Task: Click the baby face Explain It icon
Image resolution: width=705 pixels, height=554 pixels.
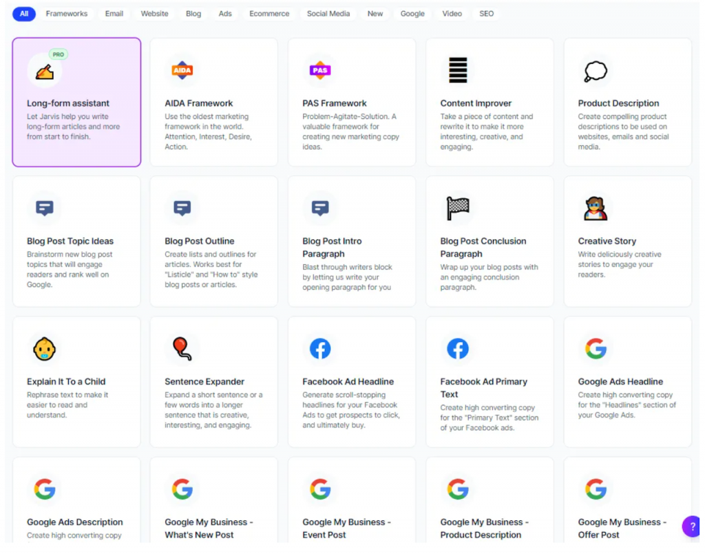Action: pos(45,349)
